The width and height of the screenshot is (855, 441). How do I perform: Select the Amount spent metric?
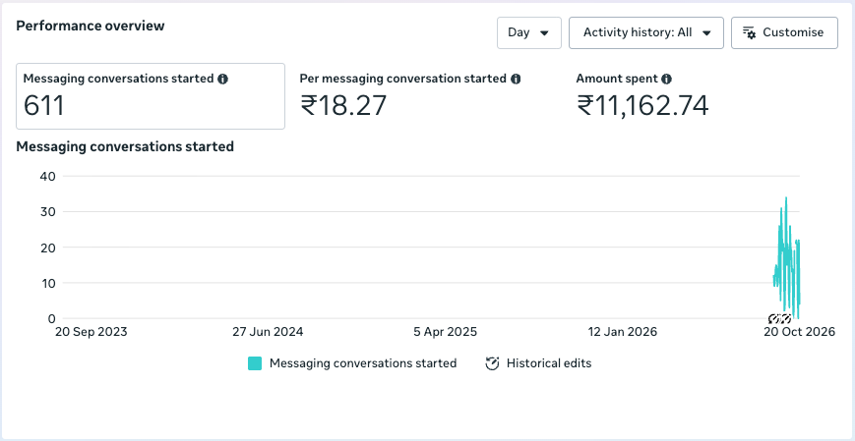(x=703, y=96)
